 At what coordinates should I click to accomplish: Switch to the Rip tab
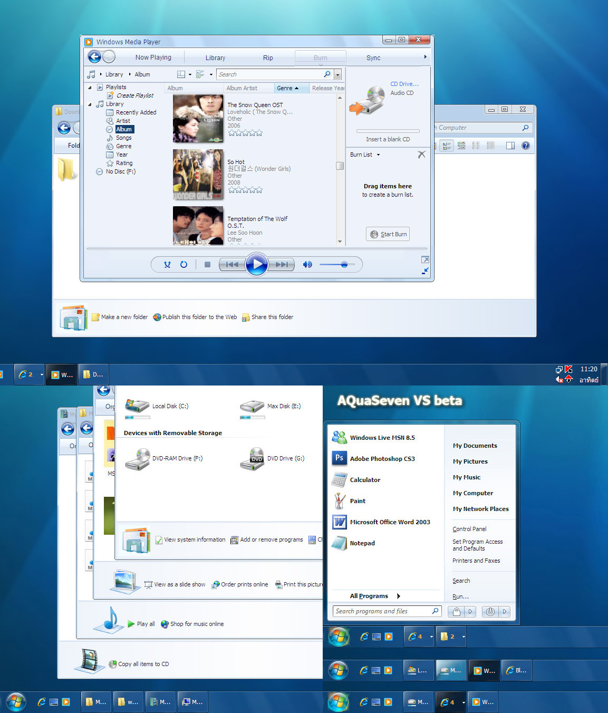pos(268,58)
